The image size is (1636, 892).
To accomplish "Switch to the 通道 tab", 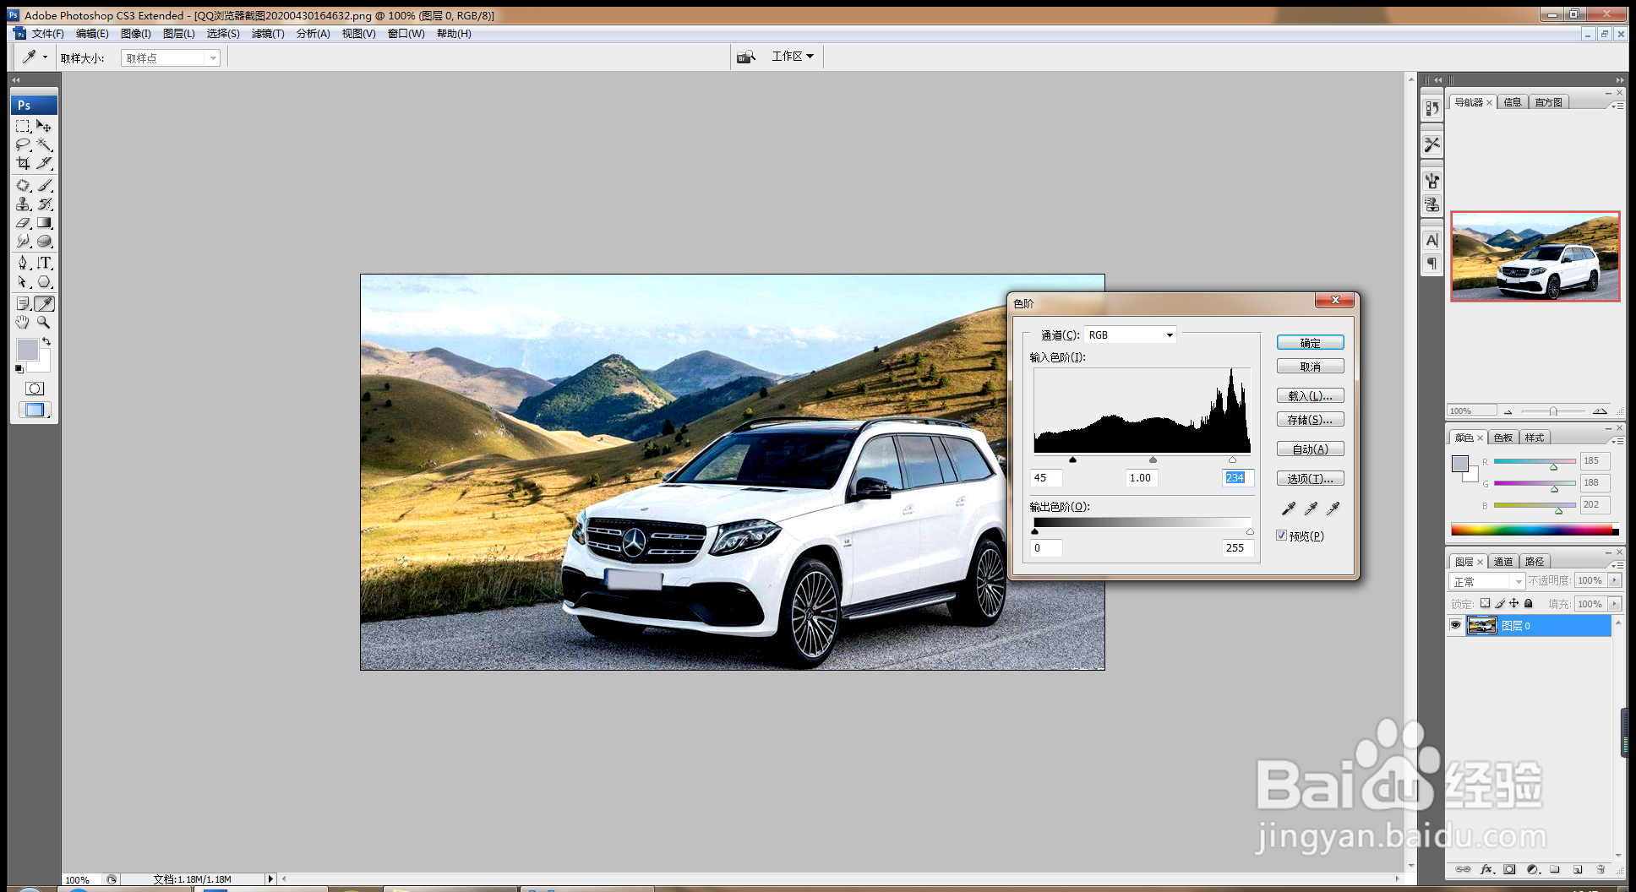I will point(1503,562).
